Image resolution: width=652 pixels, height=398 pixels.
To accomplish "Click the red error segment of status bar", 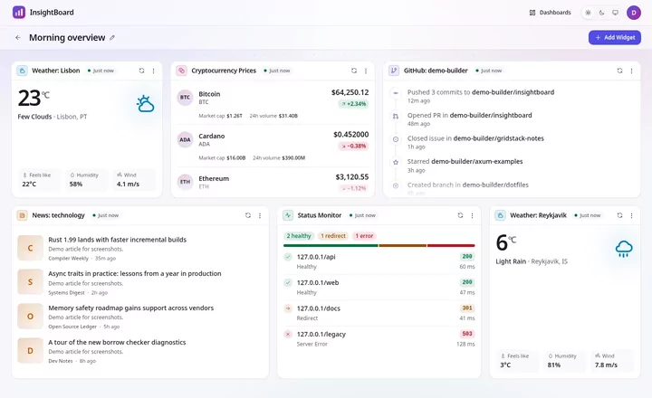I will pyautogui.click(x=451, y=245).
